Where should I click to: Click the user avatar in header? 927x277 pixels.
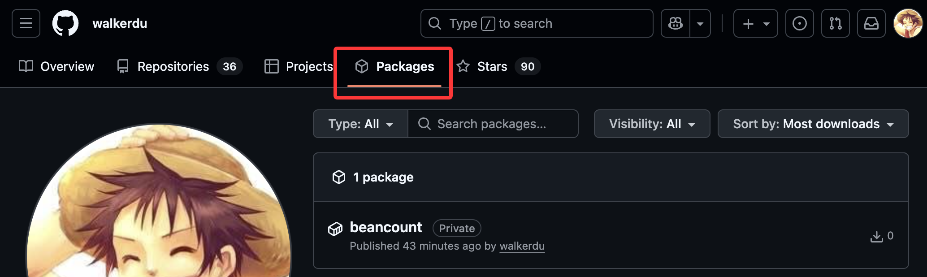pos(907,23)
